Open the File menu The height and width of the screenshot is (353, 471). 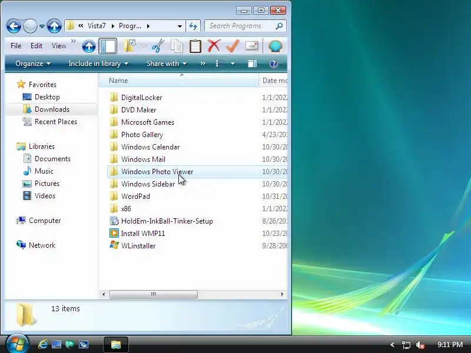[16, 46]
